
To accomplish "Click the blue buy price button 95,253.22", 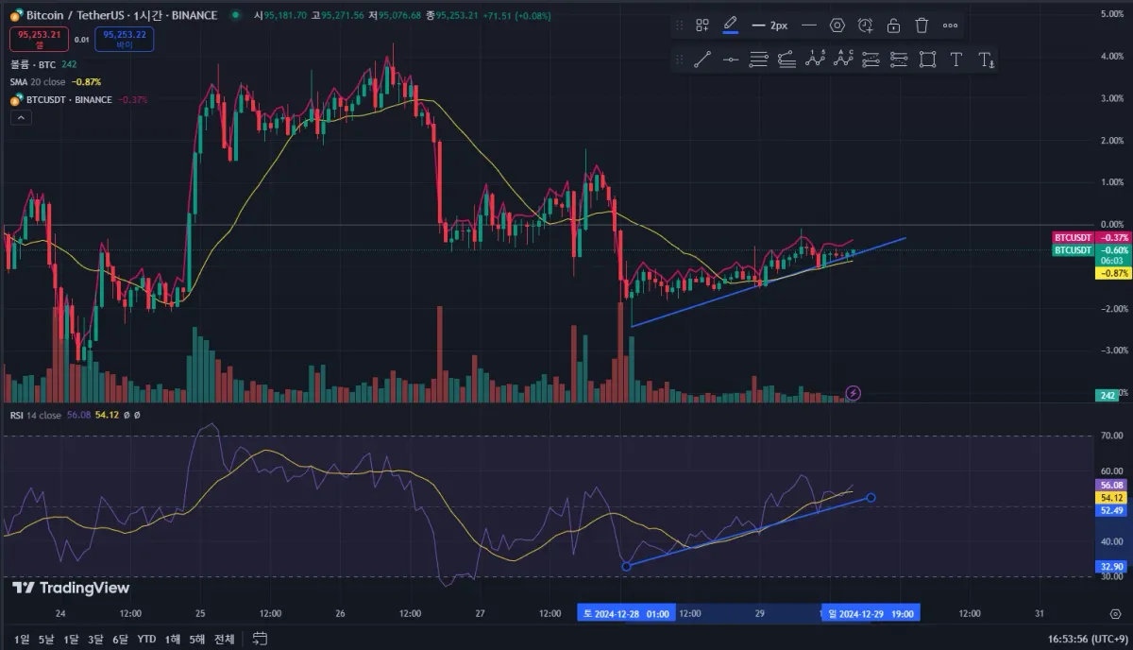I will click(123, 39).
